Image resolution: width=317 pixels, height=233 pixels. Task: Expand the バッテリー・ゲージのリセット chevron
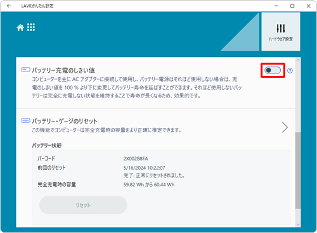(x=285, y=127)
